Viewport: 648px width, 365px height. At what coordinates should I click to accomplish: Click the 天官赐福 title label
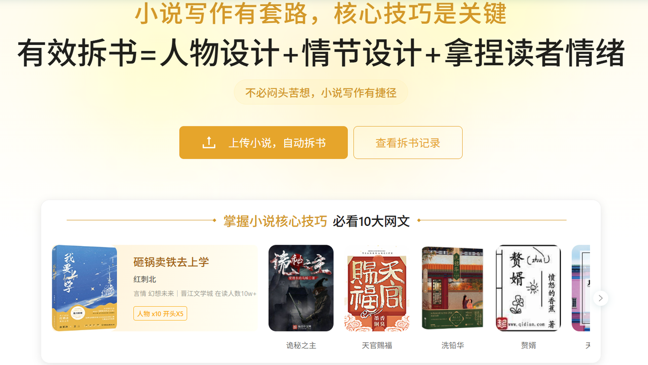(377, 345)
